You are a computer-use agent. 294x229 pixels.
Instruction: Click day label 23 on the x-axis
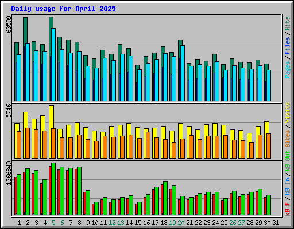(x=207, y=223)
